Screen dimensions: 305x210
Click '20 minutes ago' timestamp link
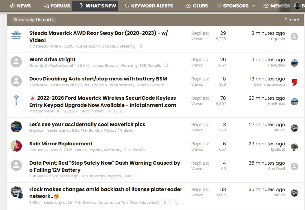267,98
